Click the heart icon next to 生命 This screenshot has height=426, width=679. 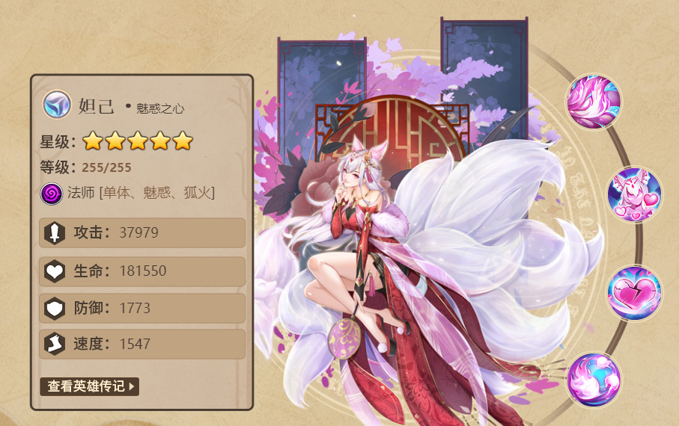click(55, 271)
